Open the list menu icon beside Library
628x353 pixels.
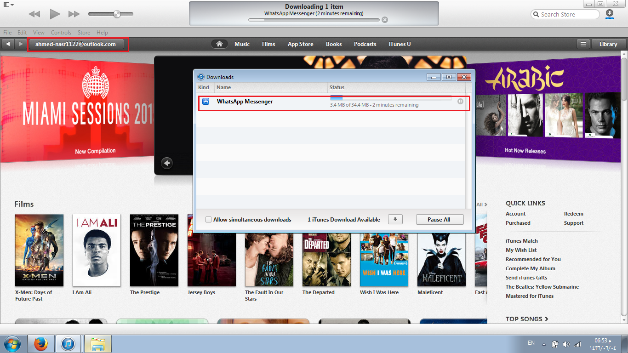[583, 44]
